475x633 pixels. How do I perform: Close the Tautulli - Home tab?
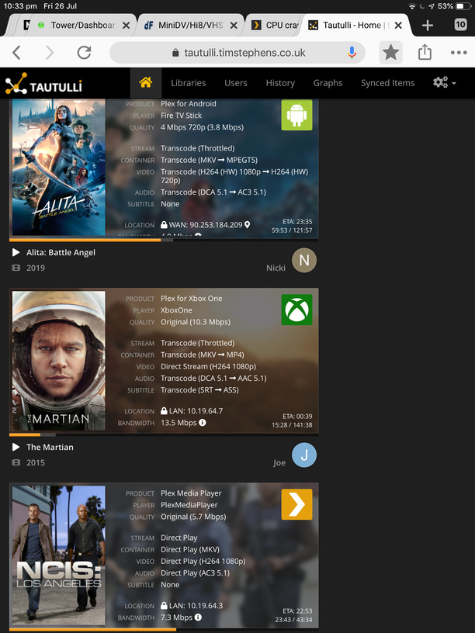(x=398, y=26)
